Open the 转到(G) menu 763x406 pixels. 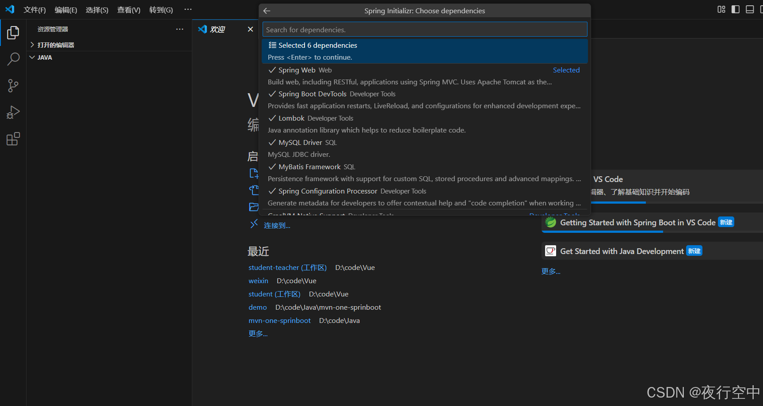[161, 10]
